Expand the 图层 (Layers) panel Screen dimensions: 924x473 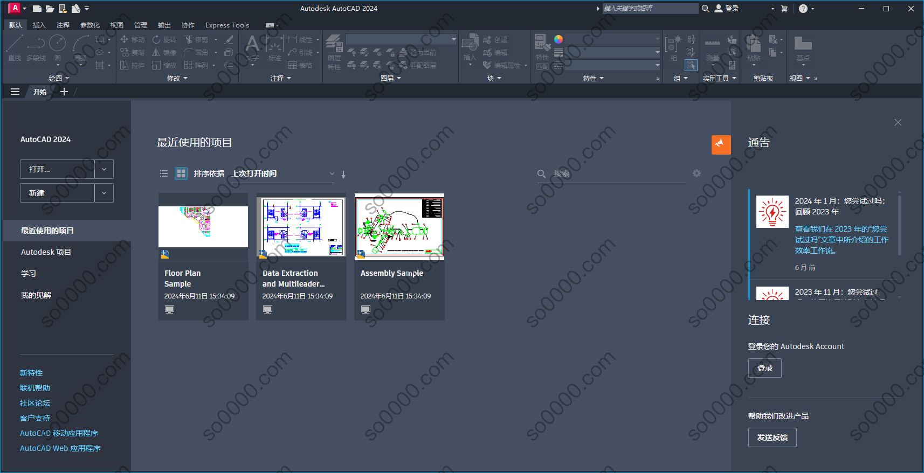[x=391, y=79]
